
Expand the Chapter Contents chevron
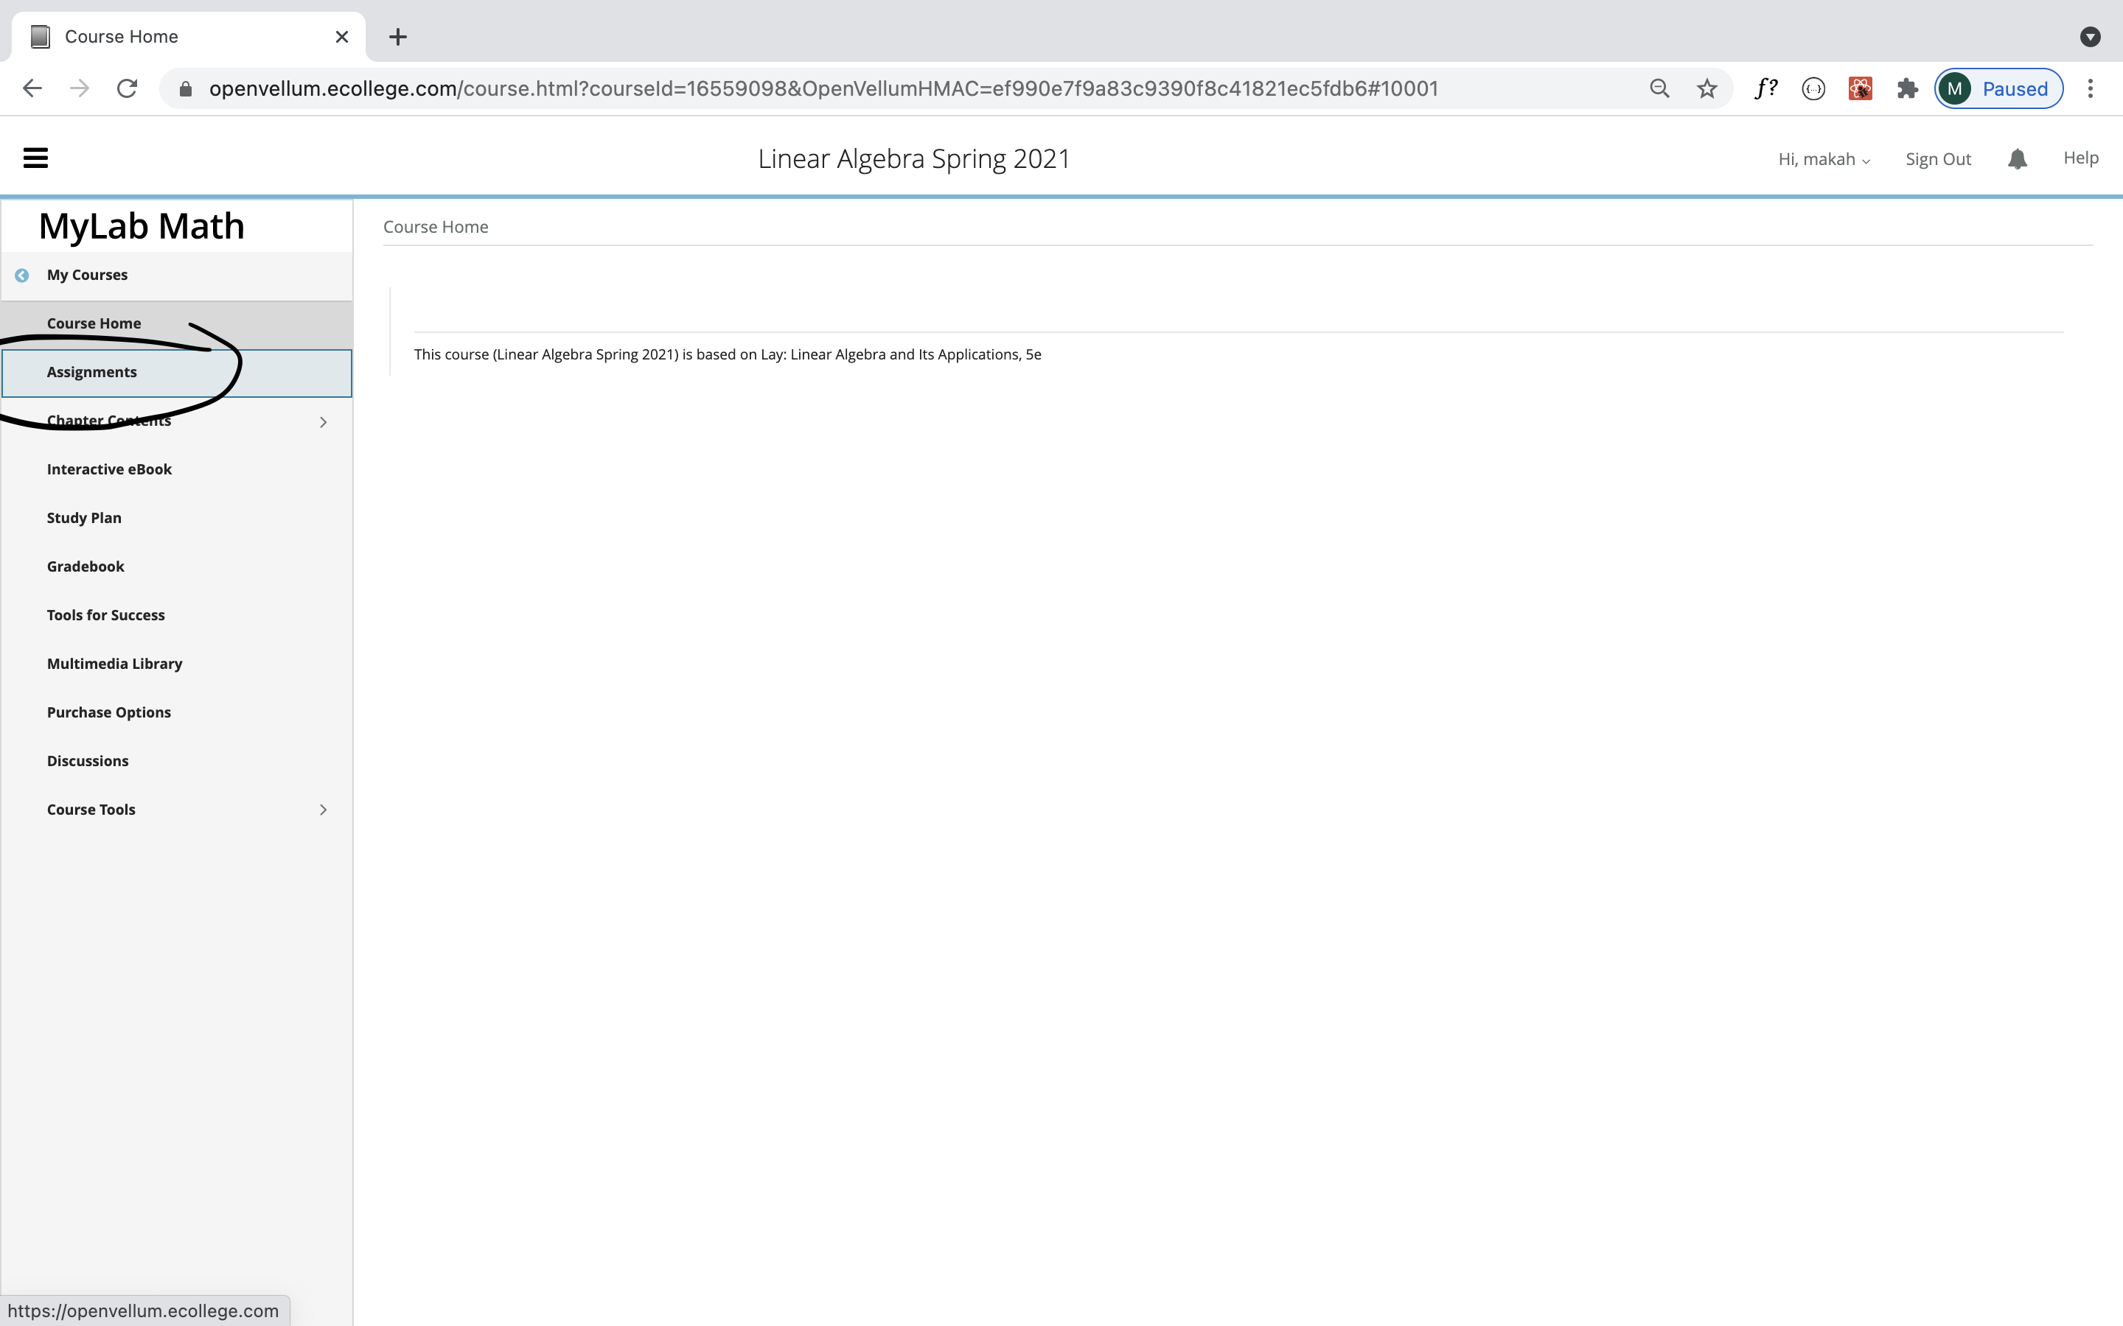click(x=323, y=422)
